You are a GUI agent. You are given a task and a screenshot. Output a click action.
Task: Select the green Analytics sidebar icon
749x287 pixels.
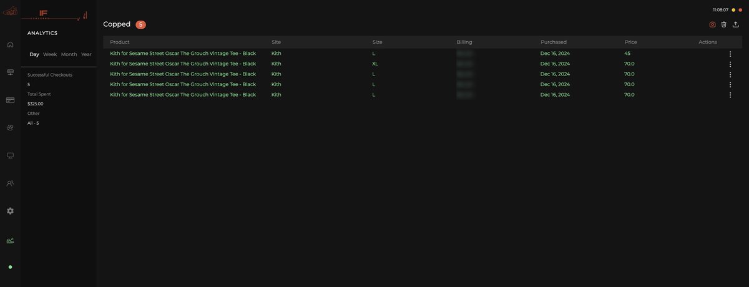pos(10,240)
